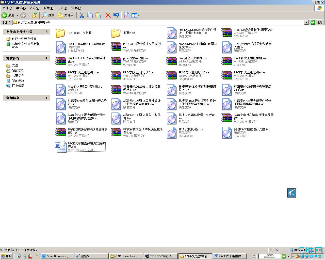Click the Windows Start (开始) button
Image resolution: width=325 pixels, height=260 pixels.
coord(7,256)
